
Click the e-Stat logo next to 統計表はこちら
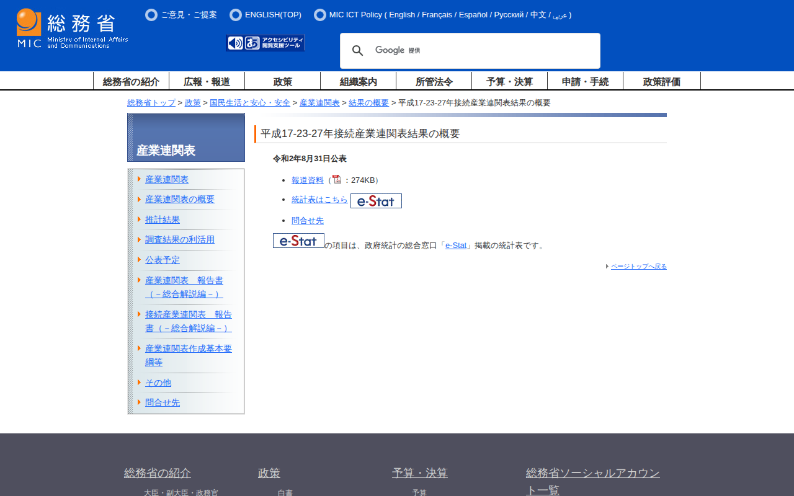pyautogui.click(x=376, y=201)
